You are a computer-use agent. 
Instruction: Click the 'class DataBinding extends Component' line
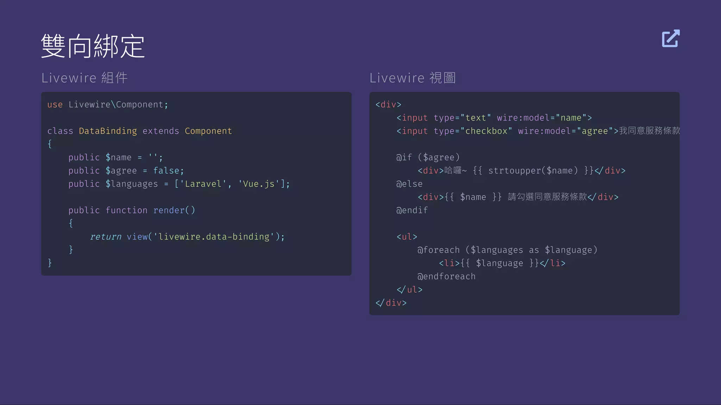click(139, 131)
